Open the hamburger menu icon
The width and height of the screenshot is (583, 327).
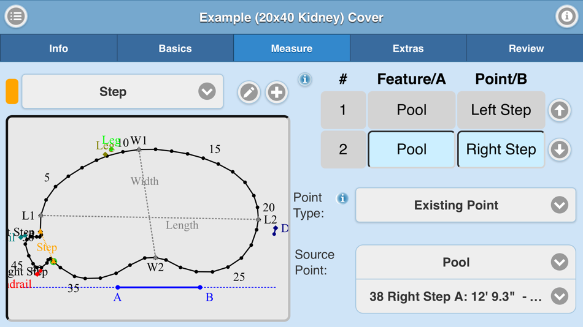click(15, 17)
